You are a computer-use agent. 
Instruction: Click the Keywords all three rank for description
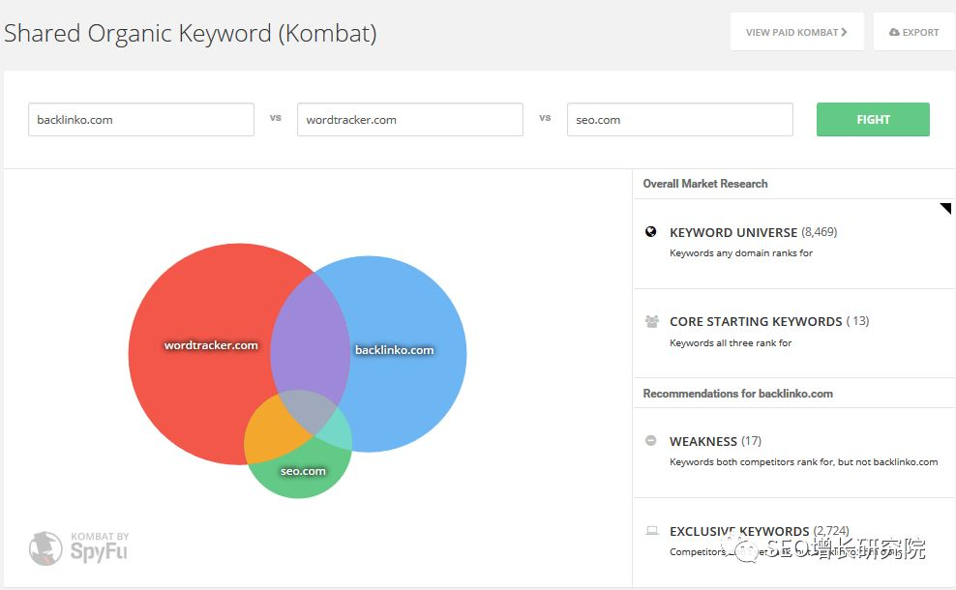pos(731,343)
